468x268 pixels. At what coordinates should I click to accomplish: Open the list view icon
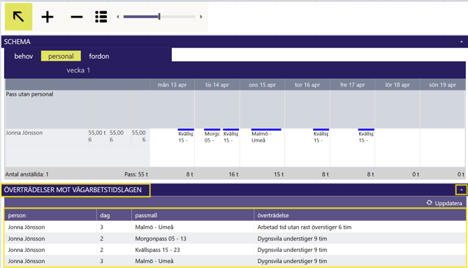coord(101,17)
